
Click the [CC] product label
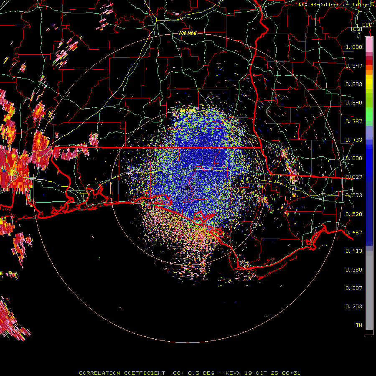356,29
